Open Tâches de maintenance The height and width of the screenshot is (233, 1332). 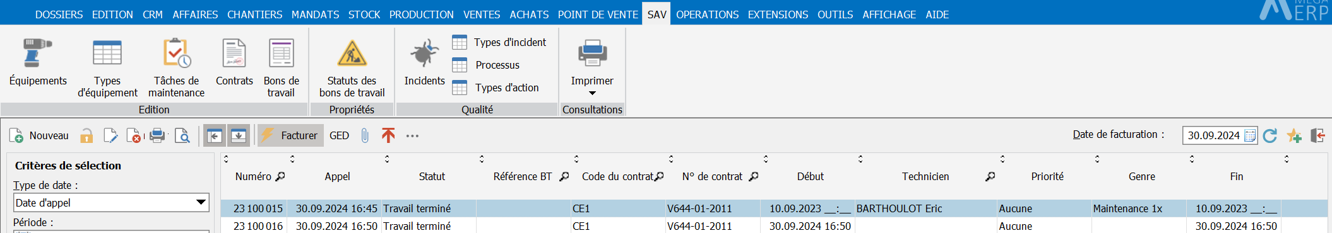point(176,53)
